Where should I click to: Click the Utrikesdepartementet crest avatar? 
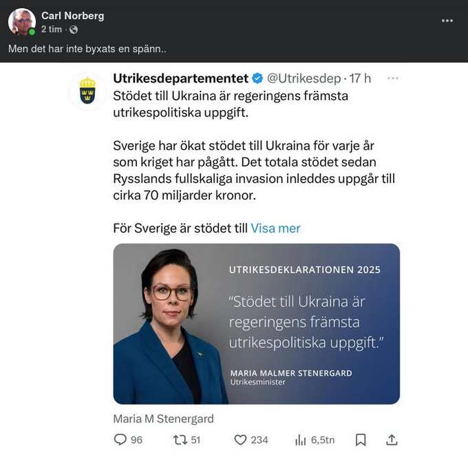[87, 91]
